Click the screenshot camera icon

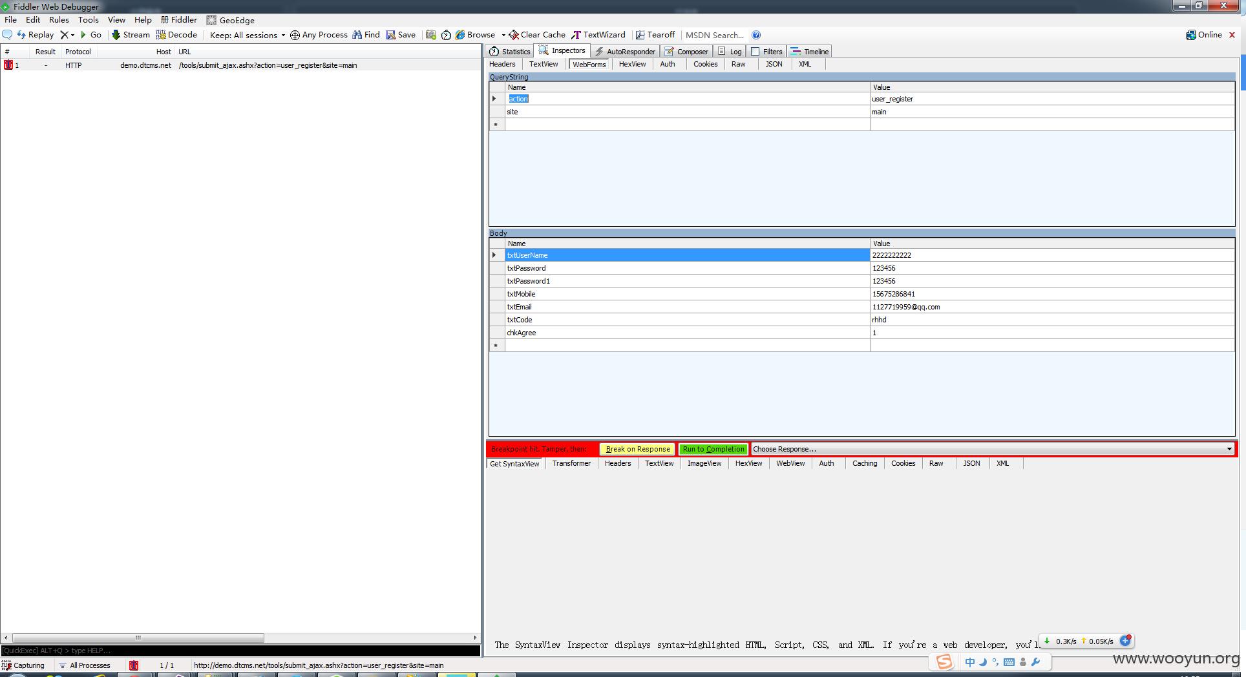[431, 35]
